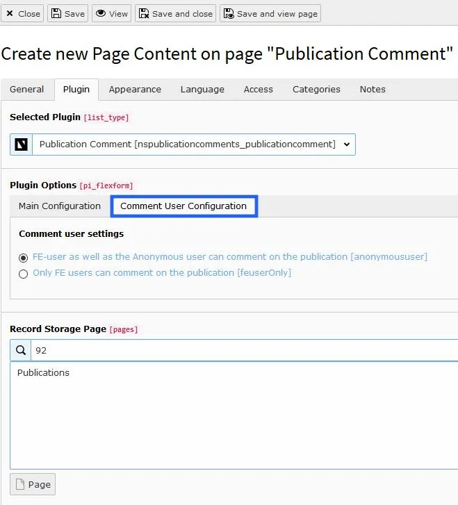
Task: Click the Save and view page icon
Action: click(229, 13)
